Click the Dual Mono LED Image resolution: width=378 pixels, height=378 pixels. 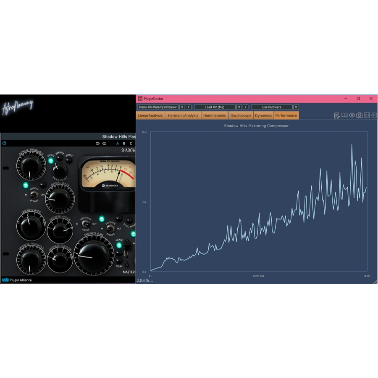coord(129,220)
